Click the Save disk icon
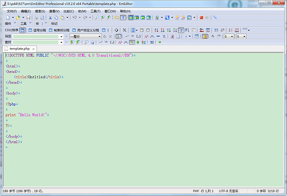 [x=28, y=18]
